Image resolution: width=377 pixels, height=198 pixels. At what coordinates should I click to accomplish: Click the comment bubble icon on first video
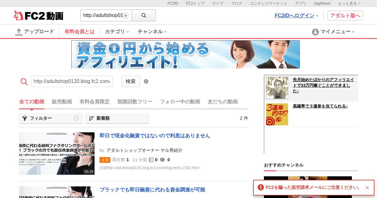[x=162, y=160]
